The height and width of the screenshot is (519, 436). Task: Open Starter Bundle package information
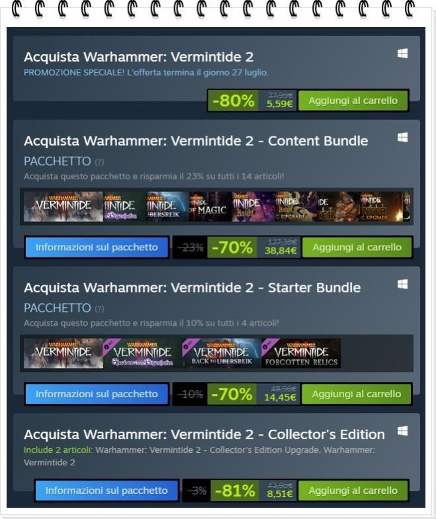97,394
